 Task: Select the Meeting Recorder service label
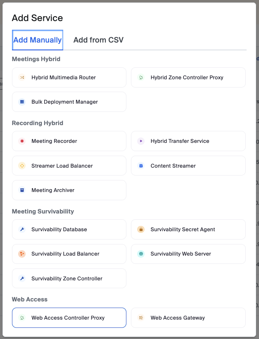[54, 141]
